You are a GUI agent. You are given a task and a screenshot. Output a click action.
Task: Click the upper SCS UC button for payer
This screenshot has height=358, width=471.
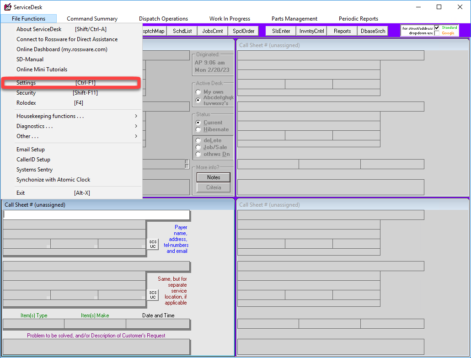(x=153, y=244)
